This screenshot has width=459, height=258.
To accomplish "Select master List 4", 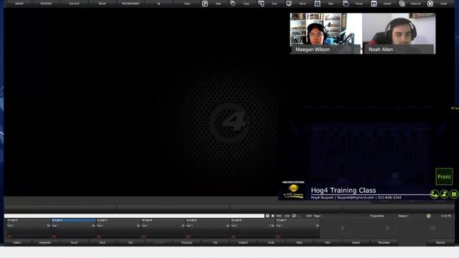I will [x=163, y=229].
